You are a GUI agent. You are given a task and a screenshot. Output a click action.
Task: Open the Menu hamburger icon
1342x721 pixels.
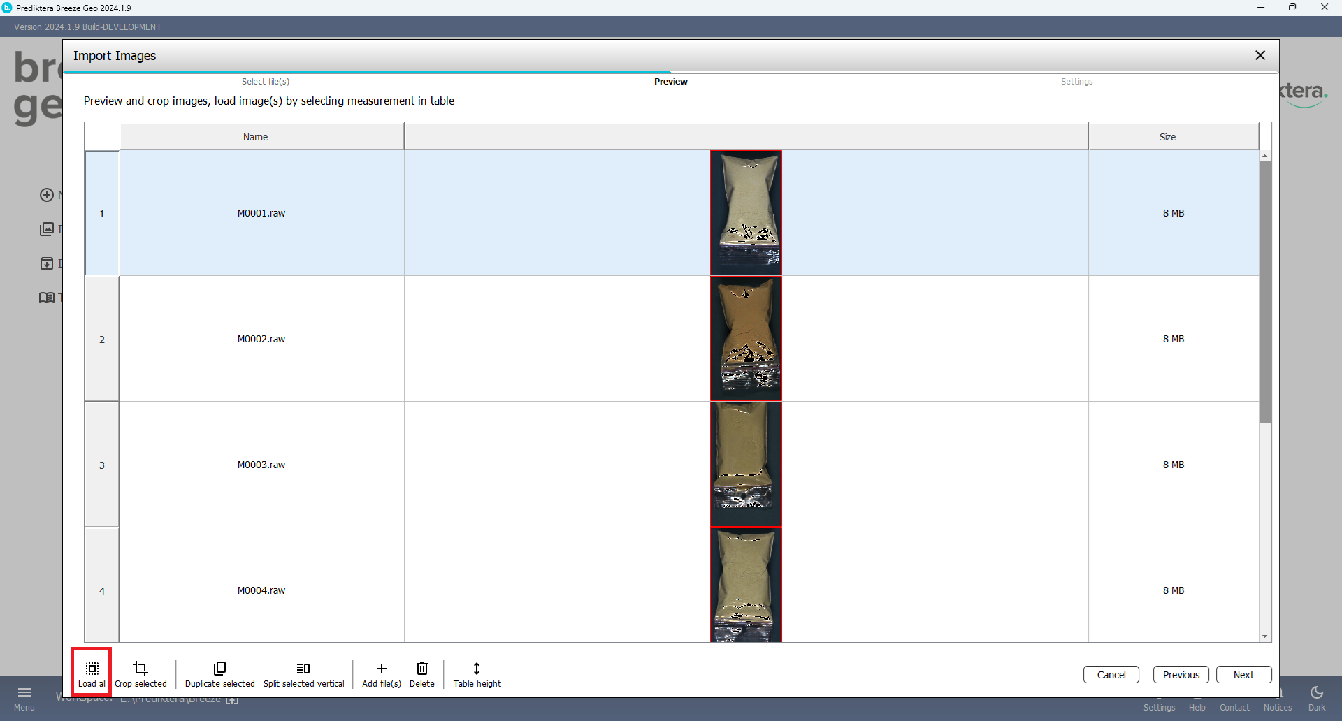24,697
